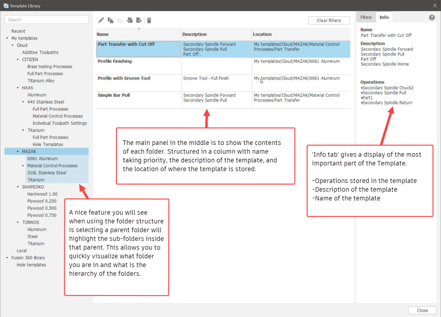Export the selected template
Image resolution: width=441 pixels, height=317 pixels.
pos(139,20)
